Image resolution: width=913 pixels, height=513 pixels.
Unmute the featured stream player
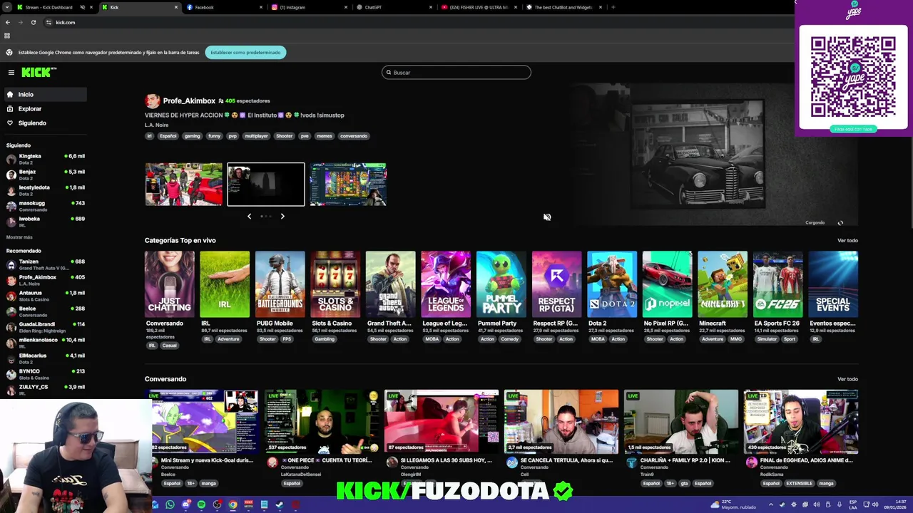pos(547,217)
